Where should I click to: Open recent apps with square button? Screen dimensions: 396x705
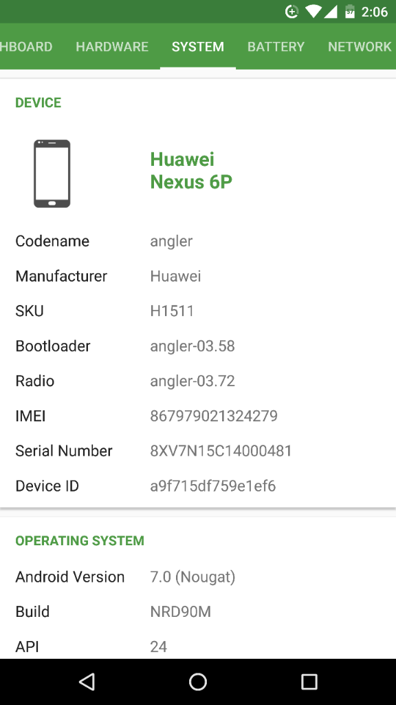pyautogui.click(x=309, y=682)
